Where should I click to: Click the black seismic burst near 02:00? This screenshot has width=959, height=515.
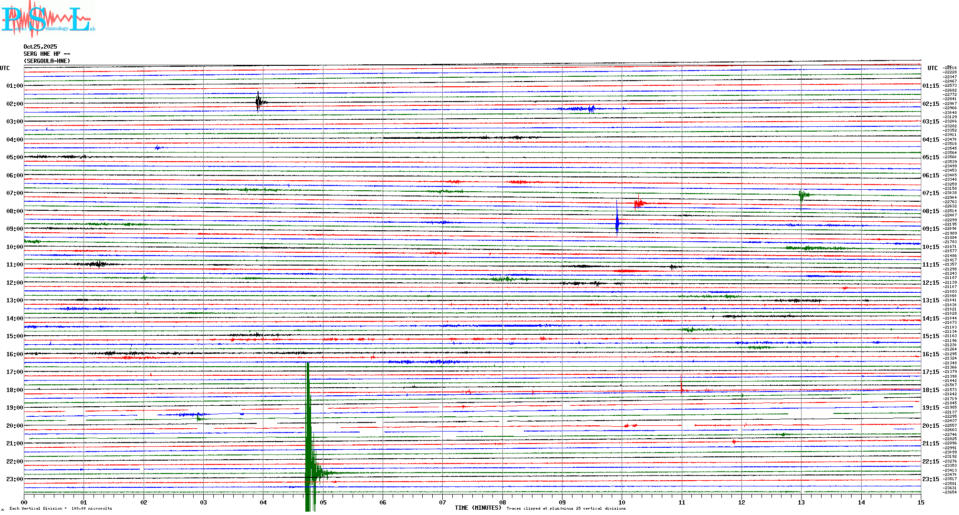pos(258,101)
